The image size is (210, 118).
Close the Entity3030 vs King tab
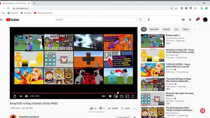29,3
